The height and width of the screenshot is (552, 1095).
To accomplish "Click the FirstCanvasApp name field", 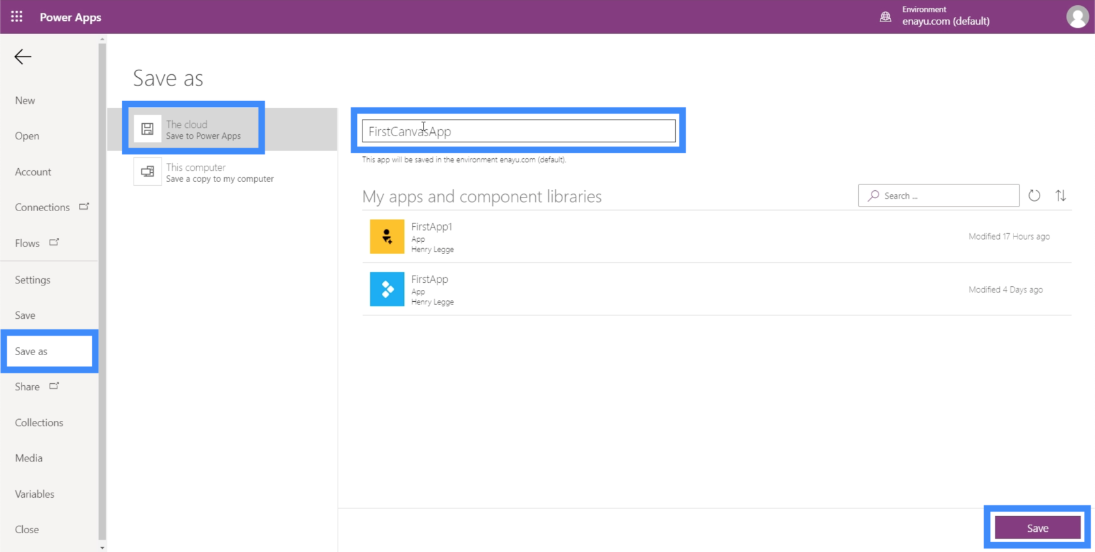I will tap(519, 131).
